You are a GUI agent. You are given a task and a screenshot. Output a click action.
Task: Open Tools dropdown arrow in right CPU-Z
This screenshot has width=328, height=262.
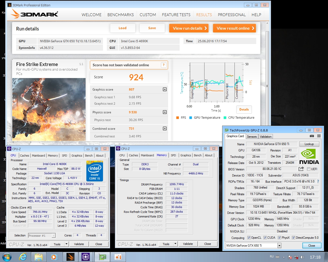[176, 244]
